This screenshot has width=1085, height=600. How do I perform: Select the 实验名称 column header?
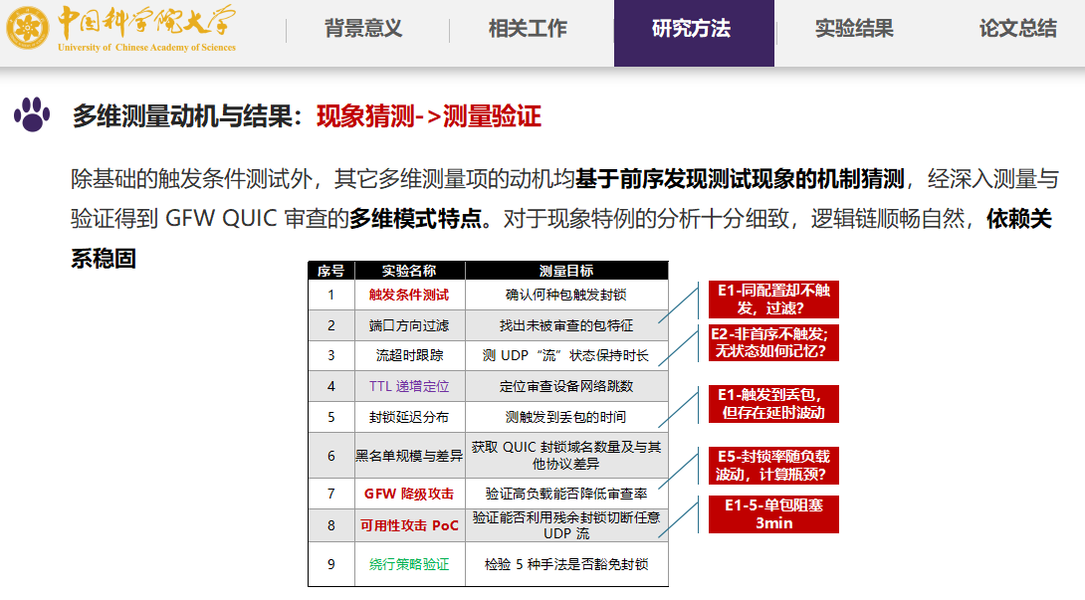point(410,271)
